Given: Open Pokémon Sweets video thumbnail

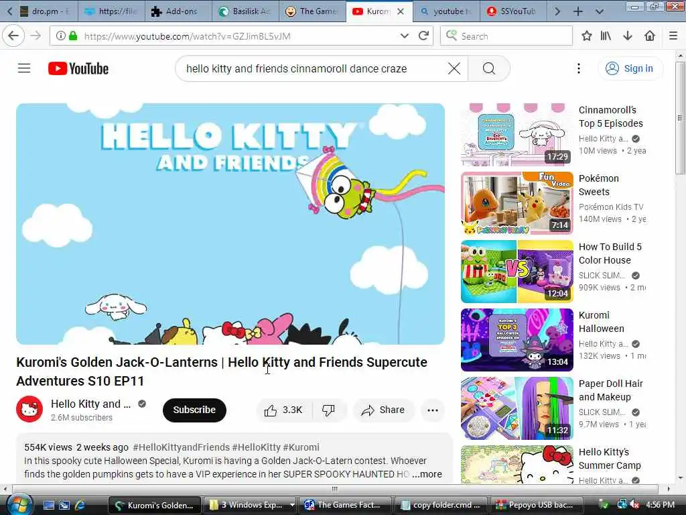Looking at the screenshot, I should (x=517, y=203).
